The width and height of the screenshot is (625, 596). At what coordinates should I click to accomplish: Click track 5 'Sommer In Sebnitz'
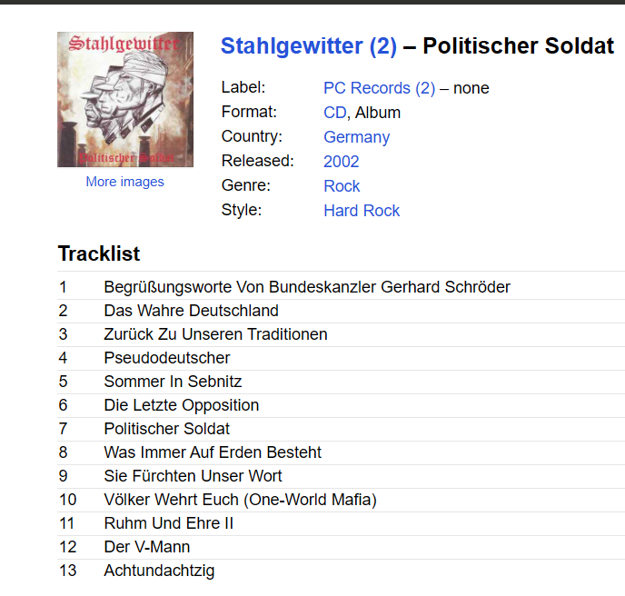(x=173, y=382)
